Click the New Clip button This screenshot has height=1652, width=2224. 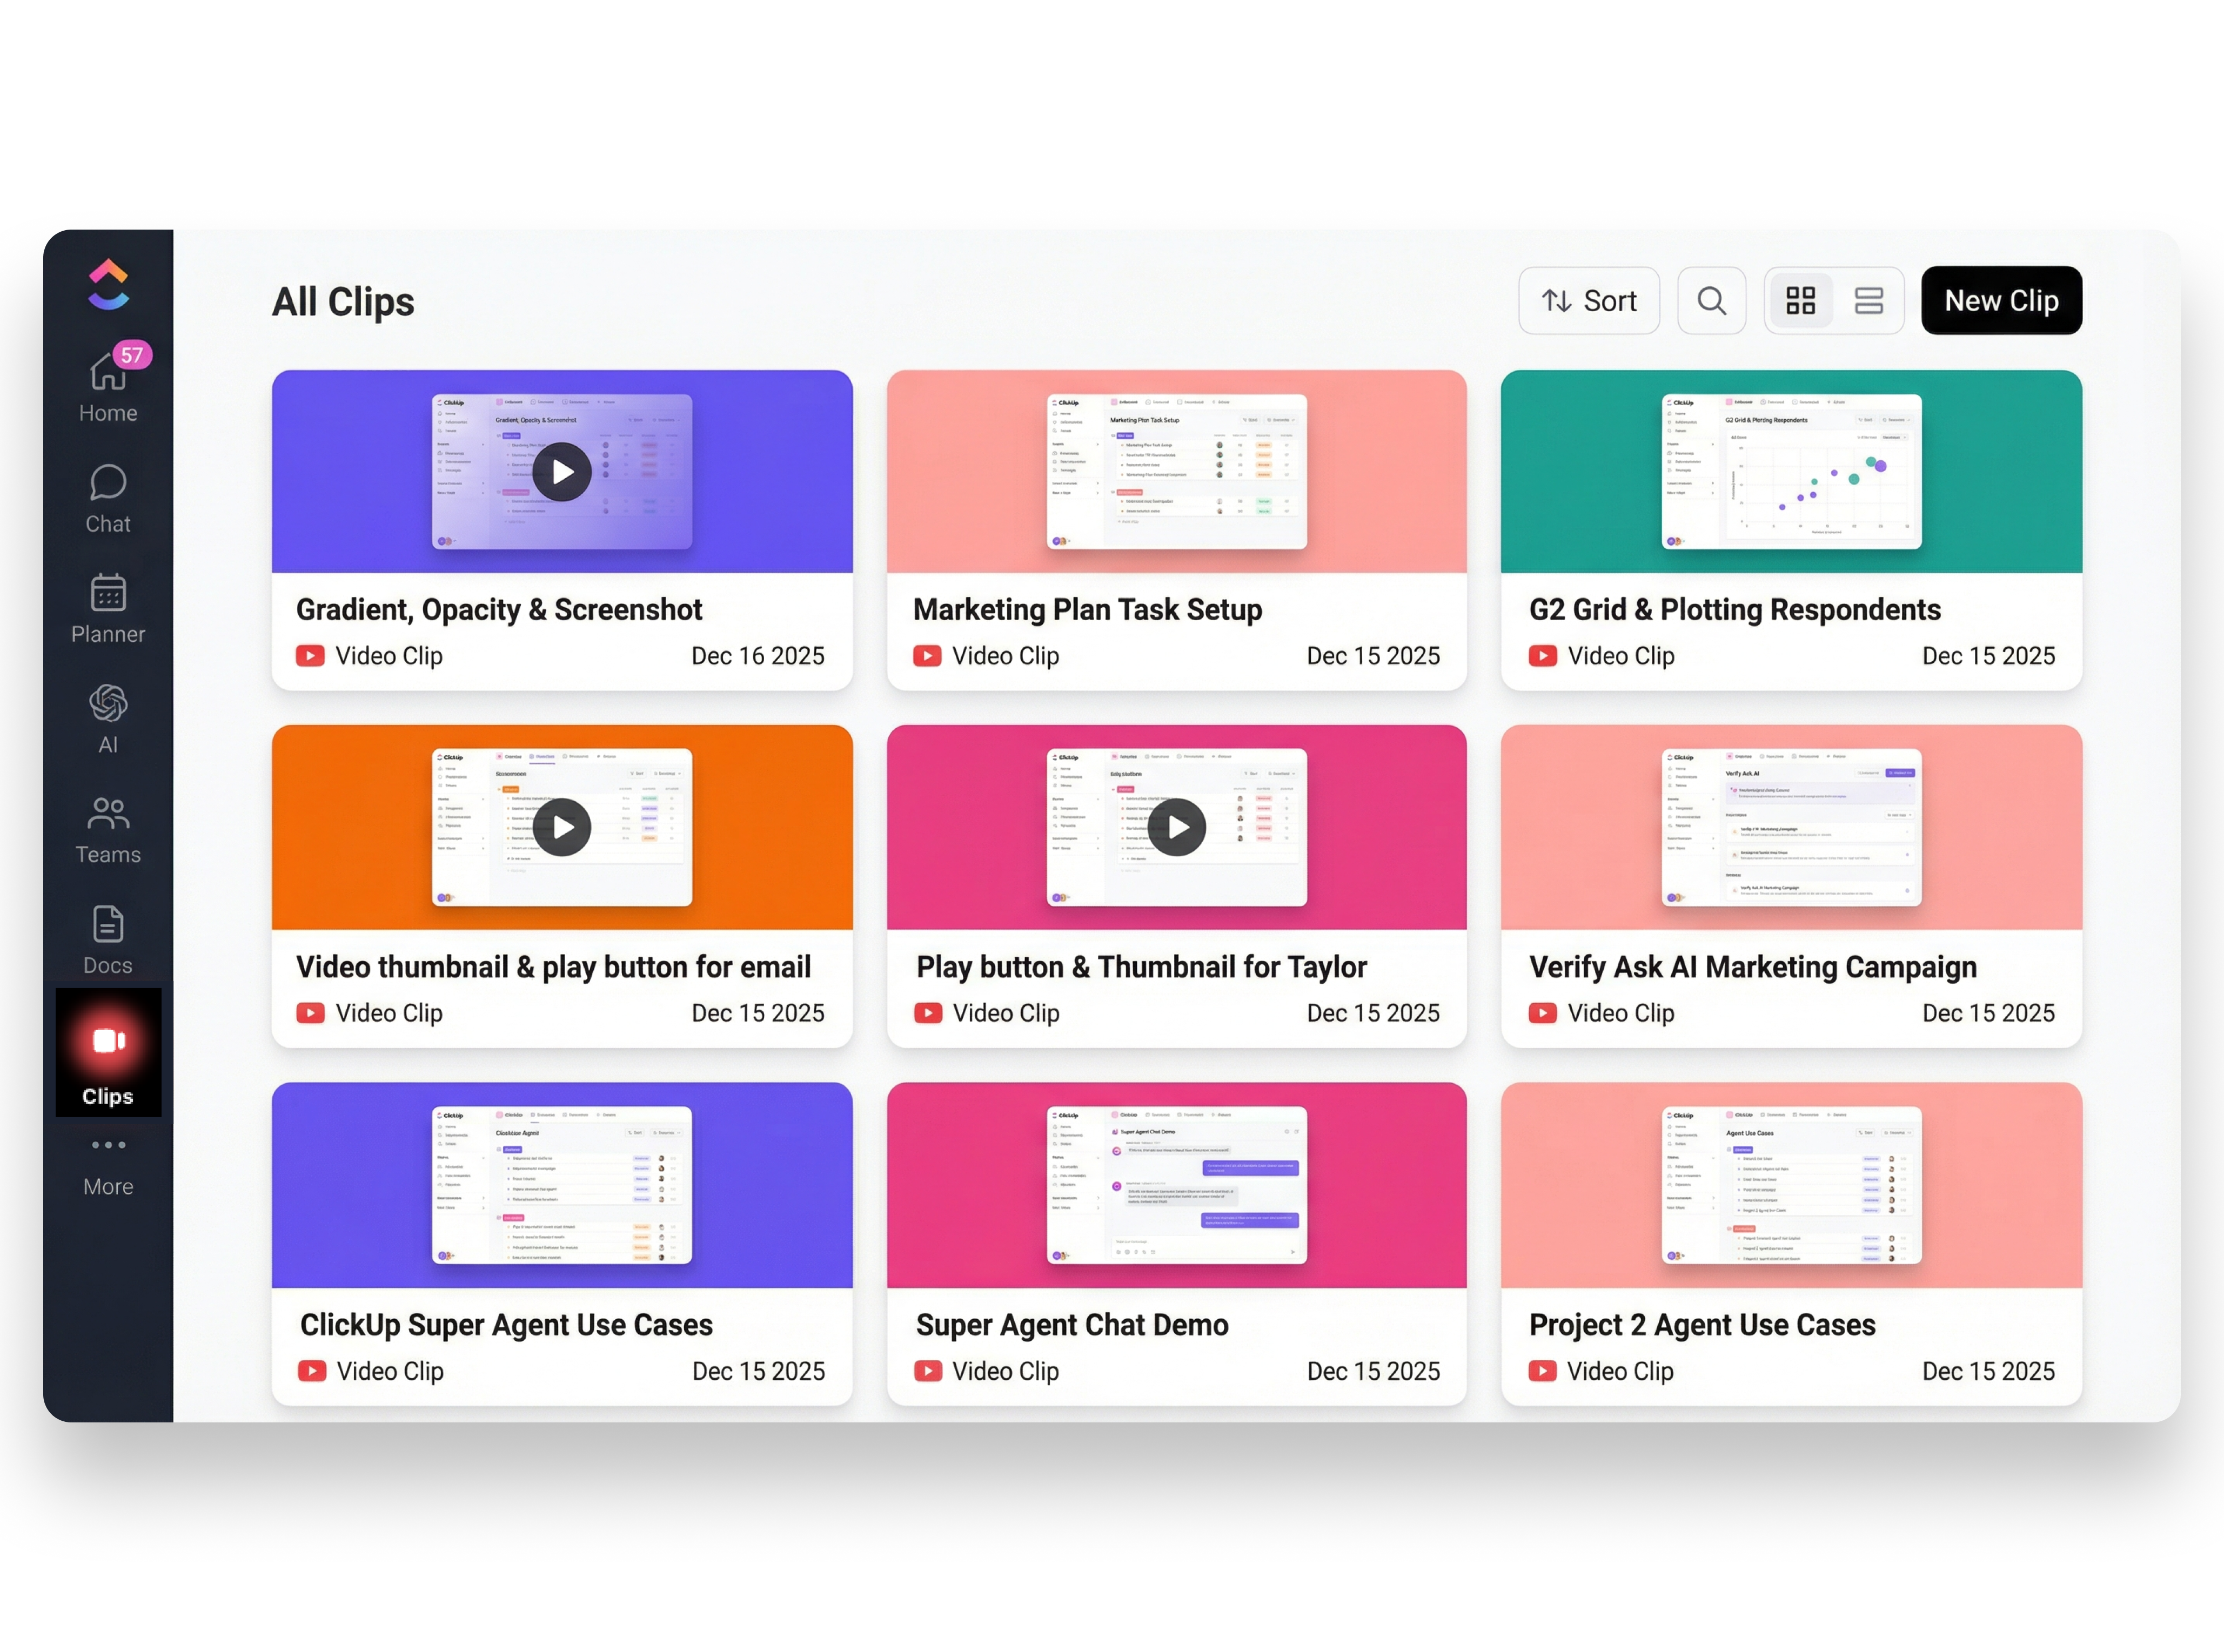[2001, 301]
